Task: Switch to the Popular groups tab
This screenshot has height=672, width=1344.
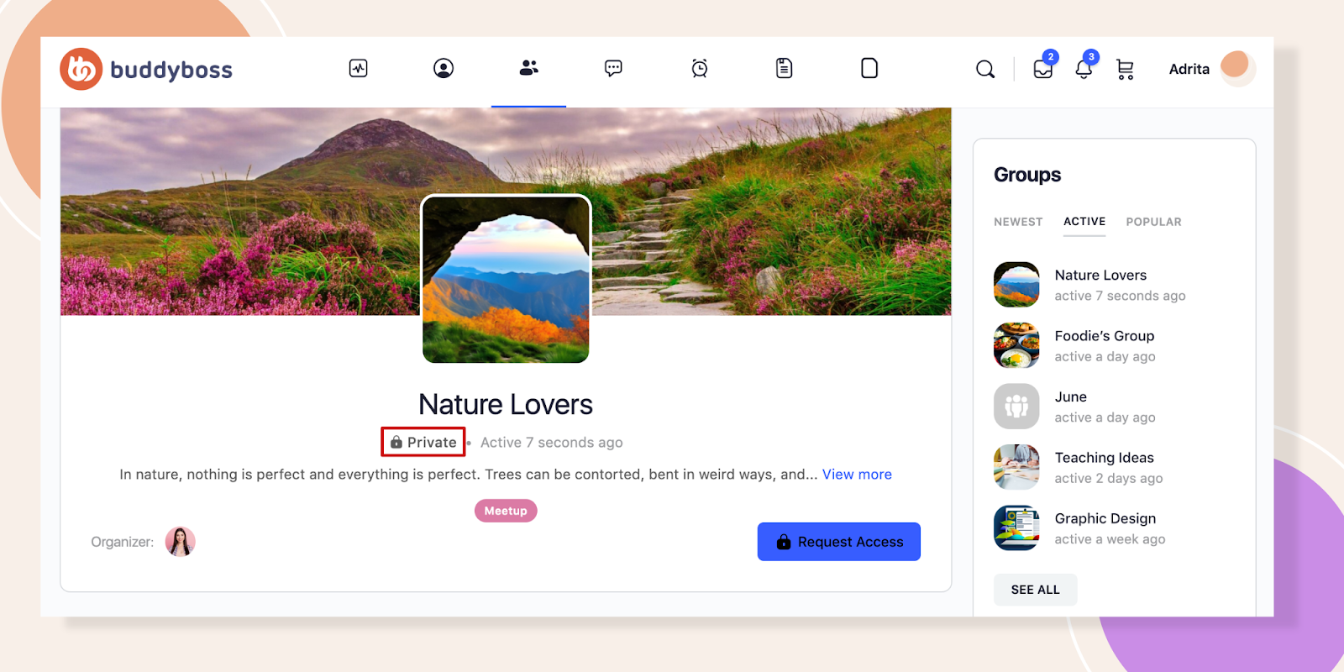Action: point(1153,222)
